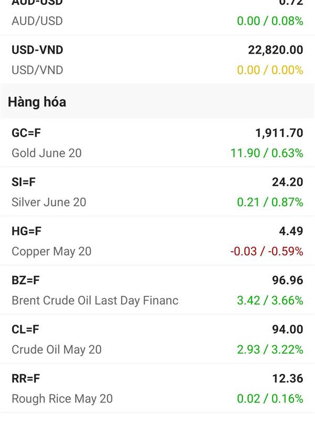
Task: Tap the Silver June 20 label
Action: coord(49,202)
